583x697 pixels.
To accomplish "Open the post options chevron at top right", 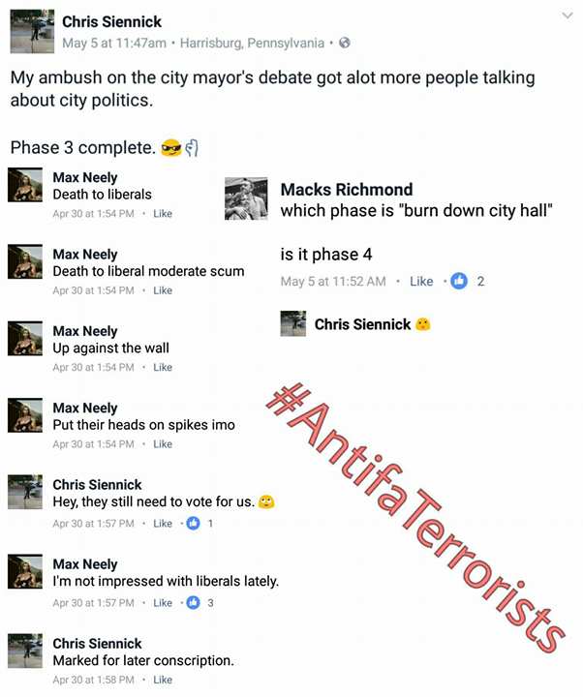I will (567, 16).
